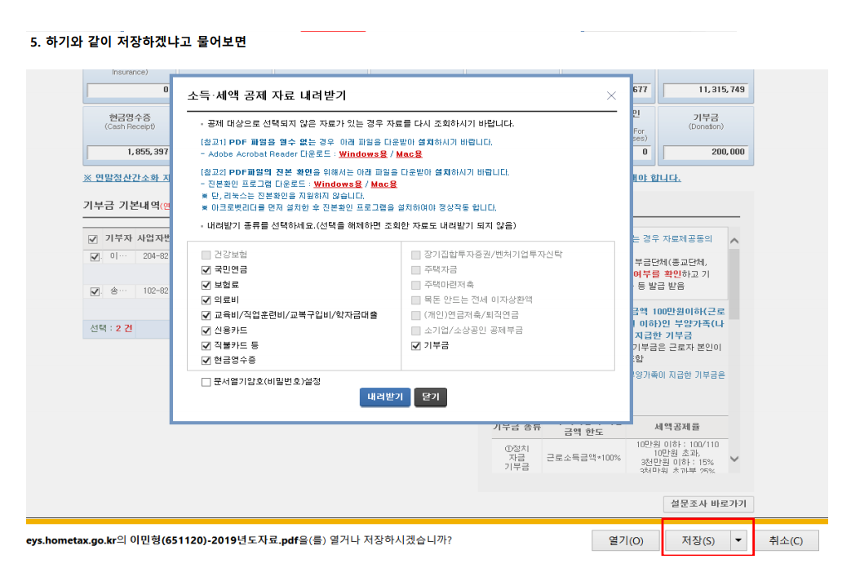Toggle the 기부금 checkbox in the download list
Screen dimensions: 851x577
[417, 345]
